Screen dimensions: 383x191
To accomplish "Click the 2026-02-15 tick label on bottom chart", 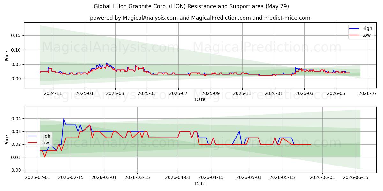I will 71,178.
